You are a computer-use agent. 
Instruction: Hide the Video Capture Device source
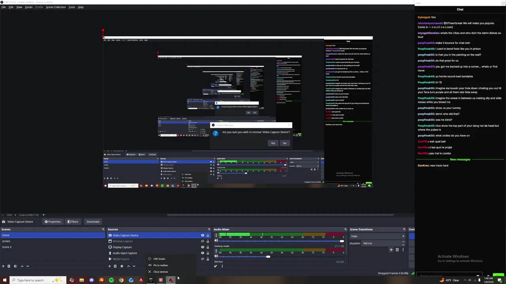tap(202, 235)
